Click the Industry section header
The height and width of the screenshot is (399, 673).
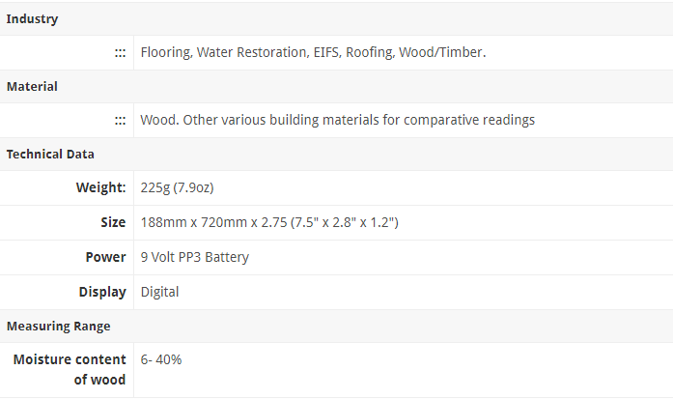click(x=32, y=19)
